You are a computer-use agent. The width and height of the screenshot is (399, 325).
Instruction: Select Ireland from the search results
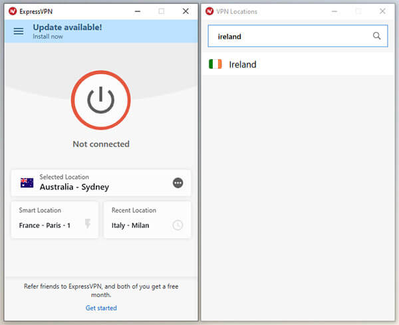[298, 64]
